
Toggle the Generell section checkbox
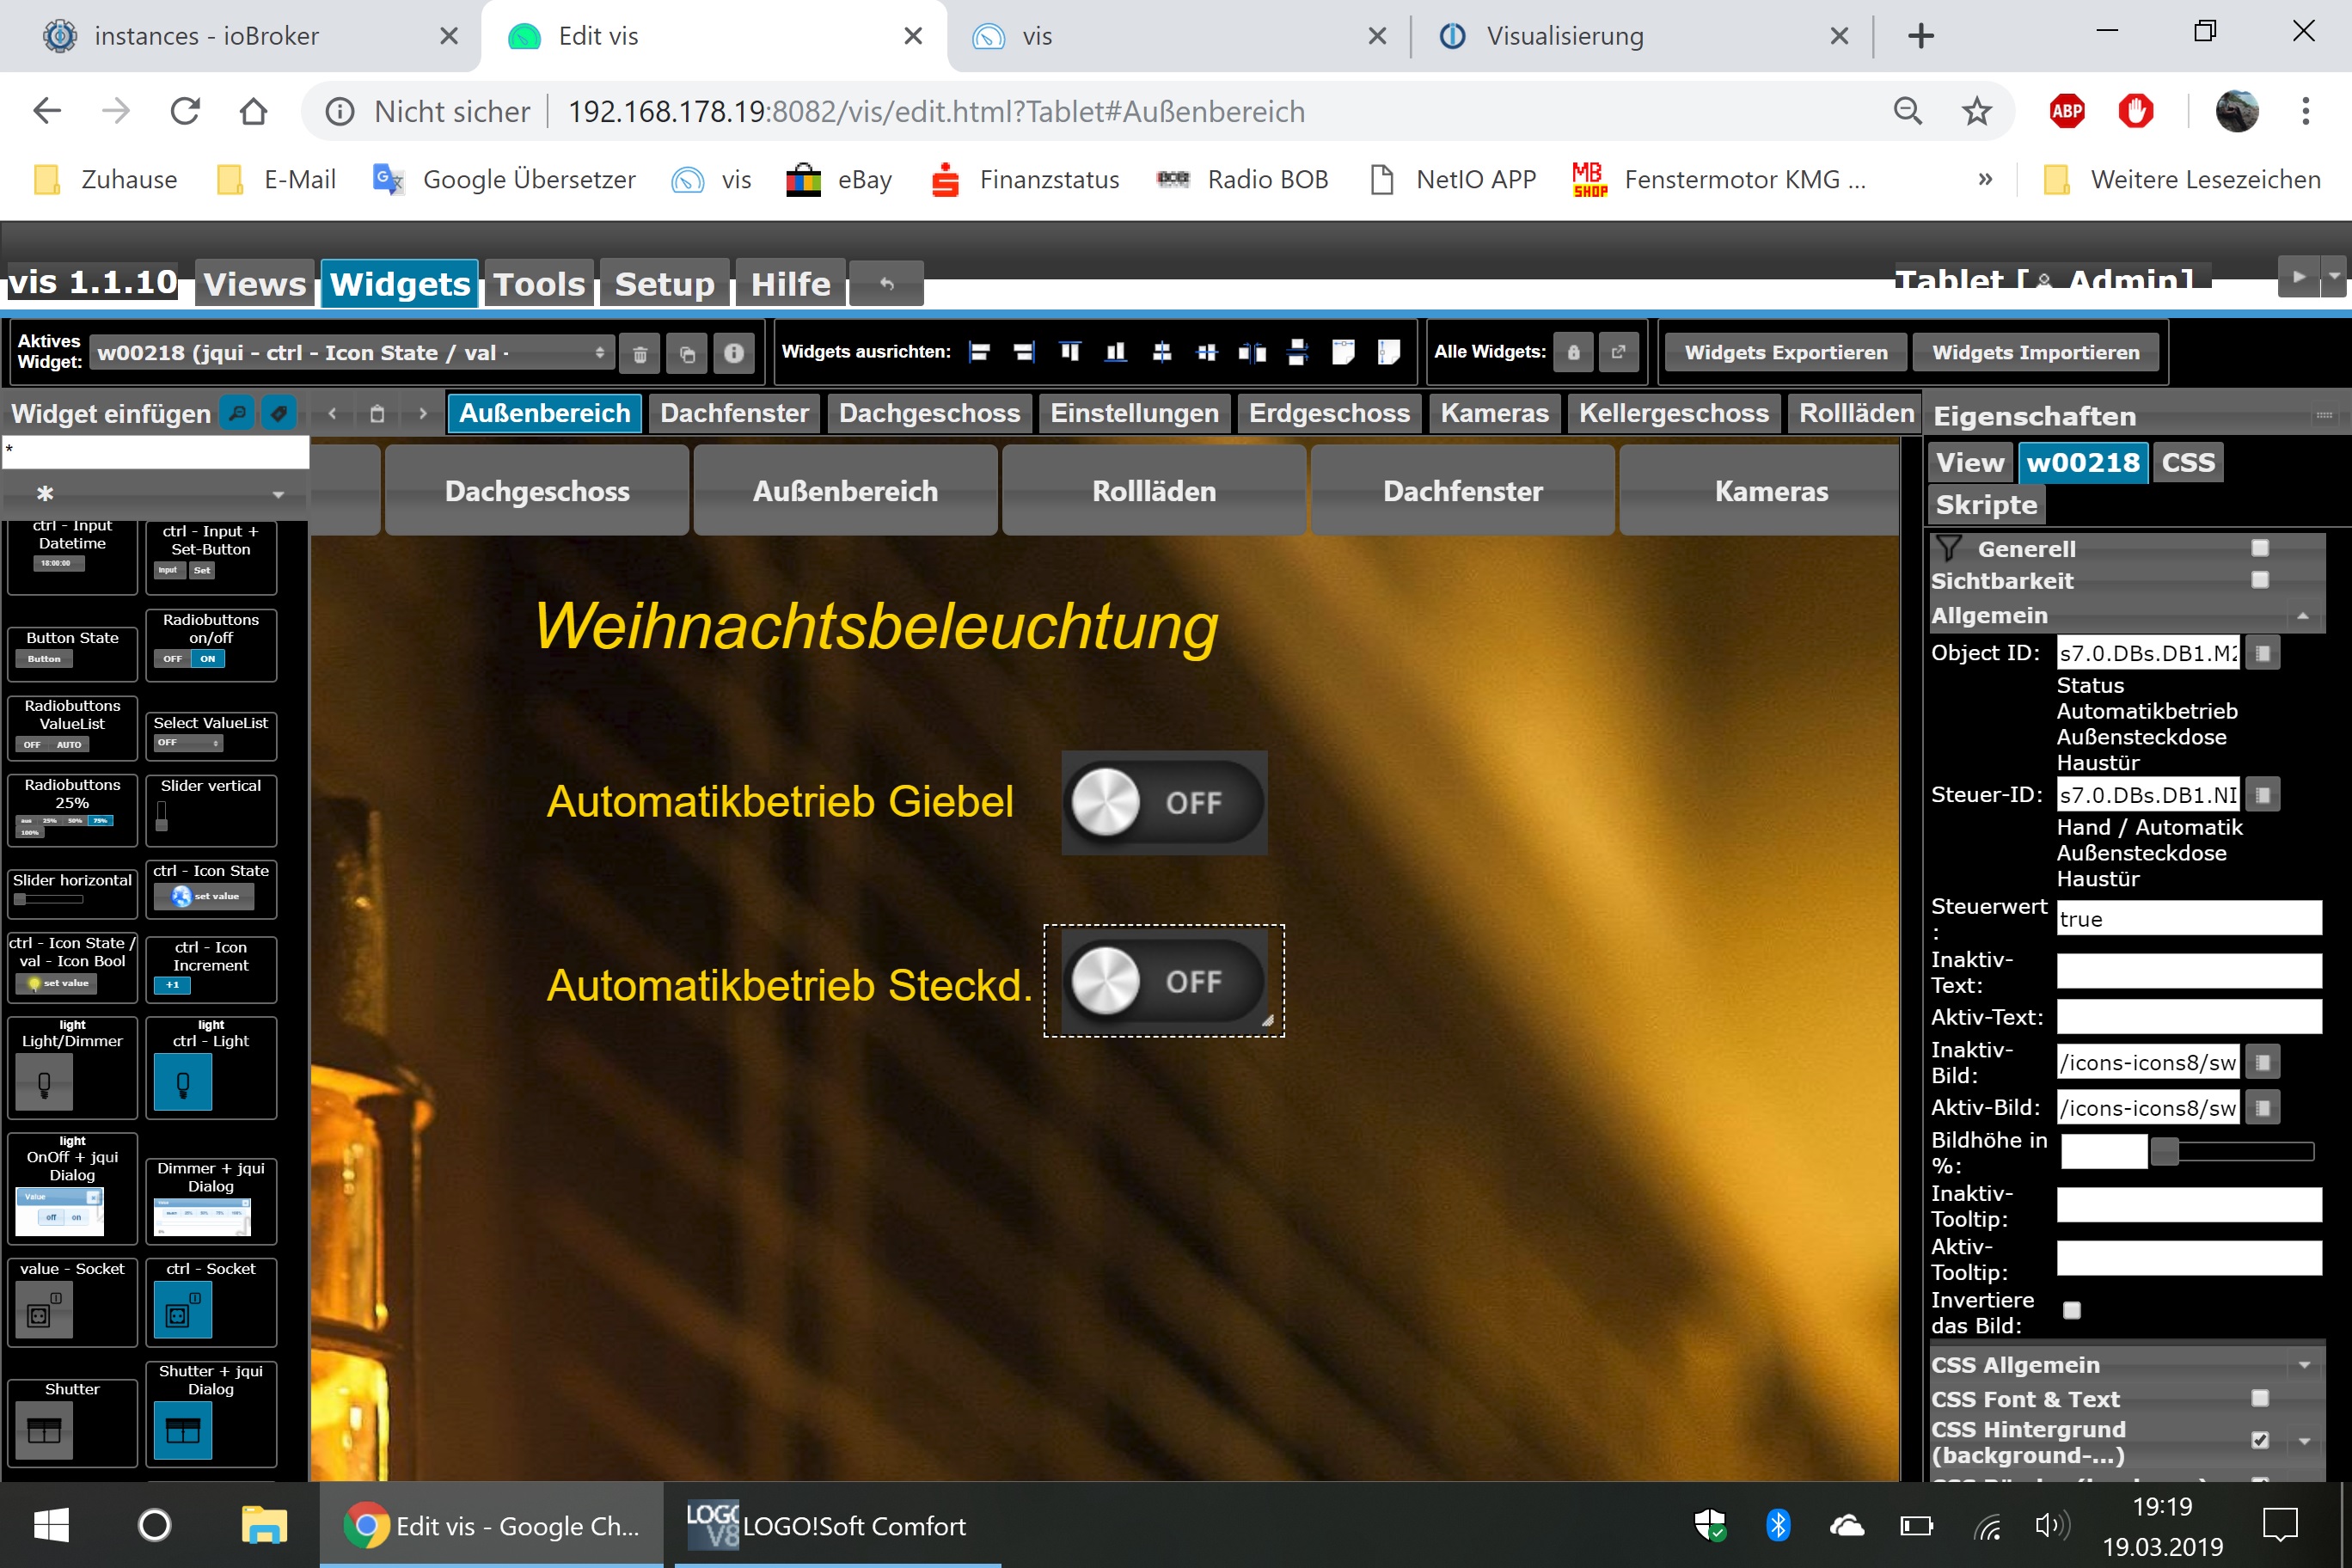tap(2260, 548)
